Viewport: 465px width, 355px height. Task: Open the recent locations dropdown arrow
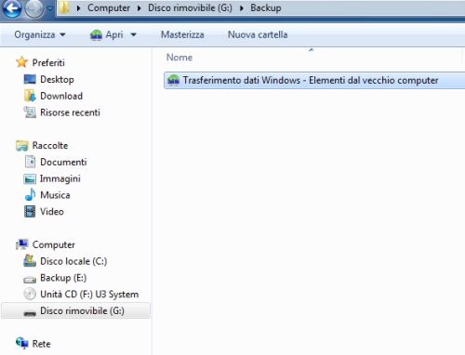pos(50,8)
